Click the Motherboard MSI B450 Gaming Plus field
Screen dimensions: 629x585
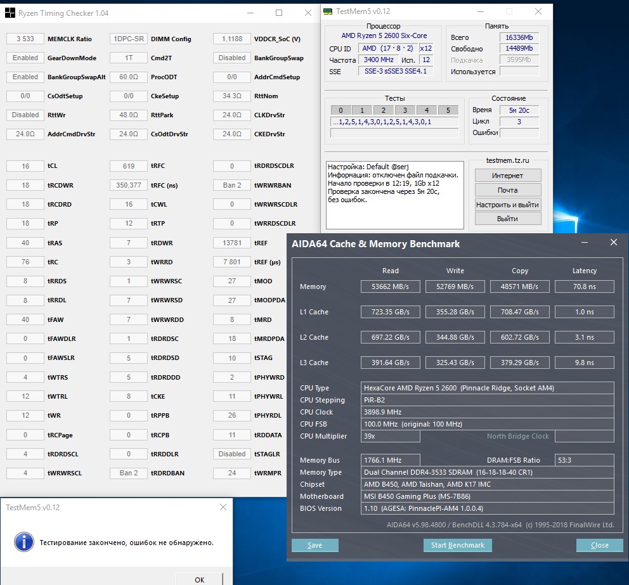(488, 496)
